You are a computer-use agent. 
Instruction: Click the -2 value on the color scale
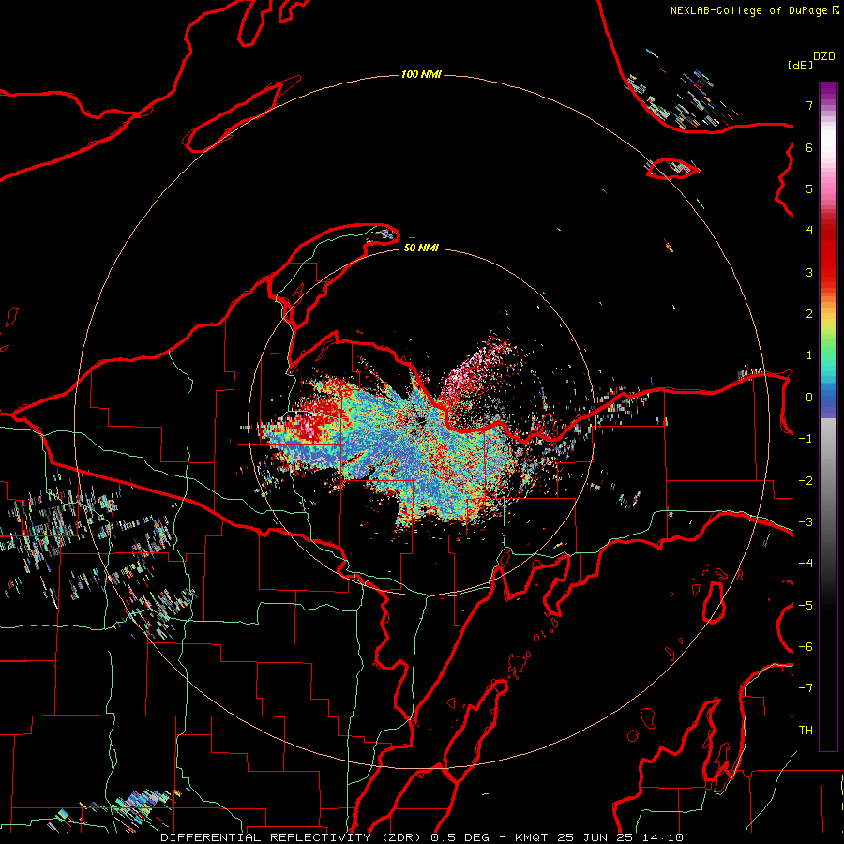point(806,481)
